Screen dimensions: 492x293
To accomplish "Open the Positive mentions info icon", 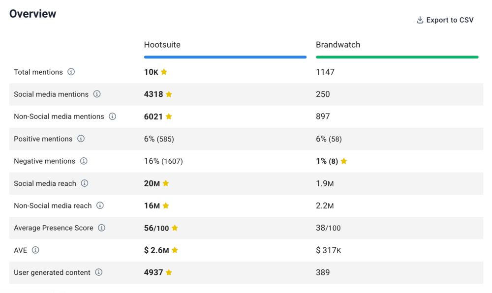I will [81, 139].
